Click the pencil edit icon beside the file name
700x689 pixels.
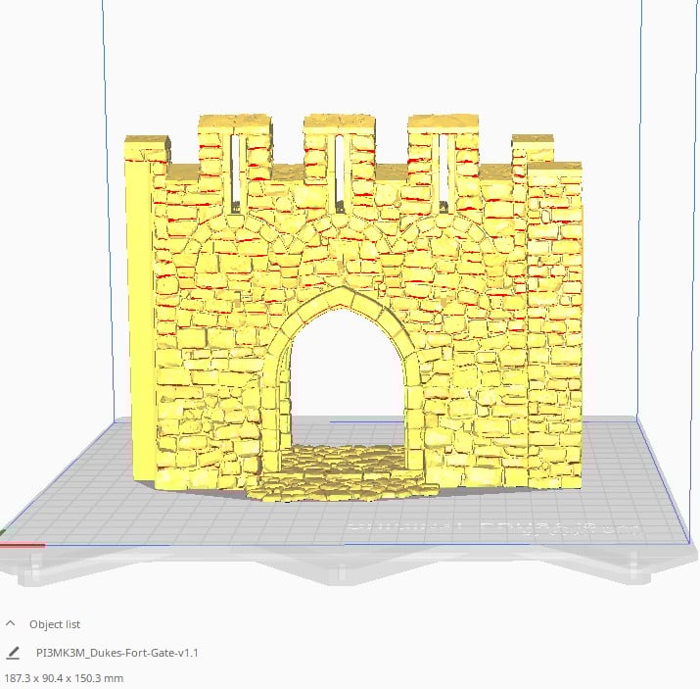(x=13, y=652)
